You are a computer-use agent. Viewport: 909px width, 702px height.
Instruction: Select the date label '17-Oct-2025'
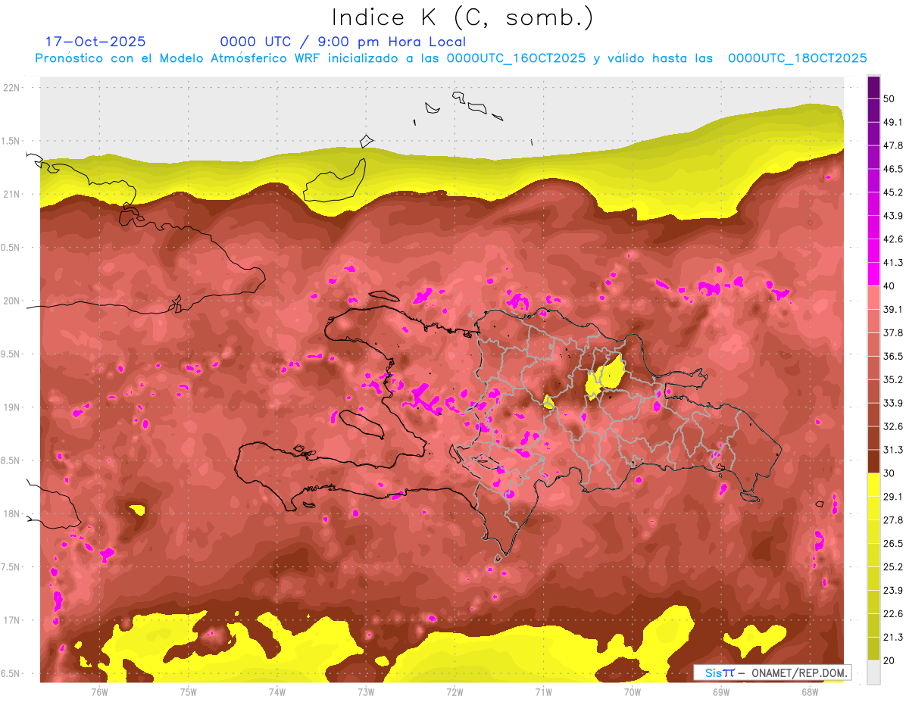point(95,42)
